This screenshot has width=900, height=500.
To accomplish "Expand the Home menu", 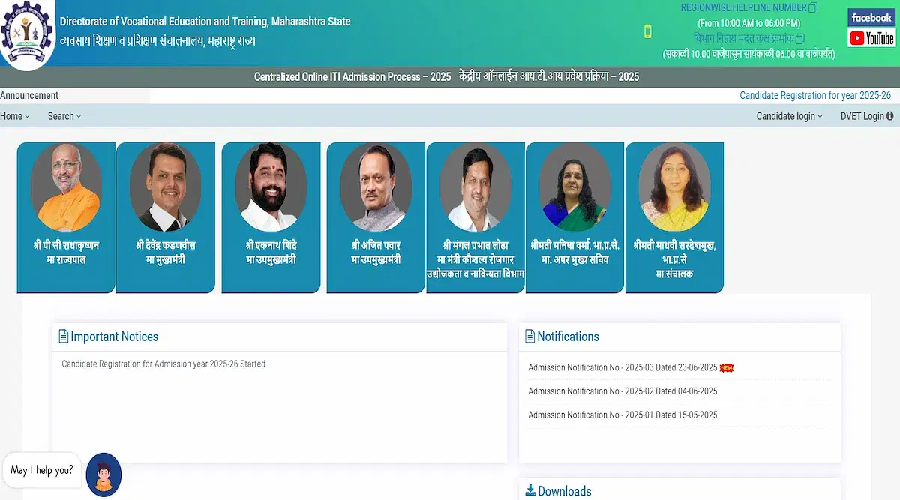I will pyautogui.click(x=15, y=116).
